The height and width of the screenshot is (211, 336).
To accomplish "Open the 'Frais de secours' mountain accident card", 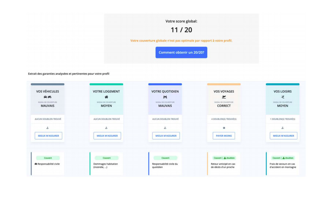I will (x=283, y=164).
